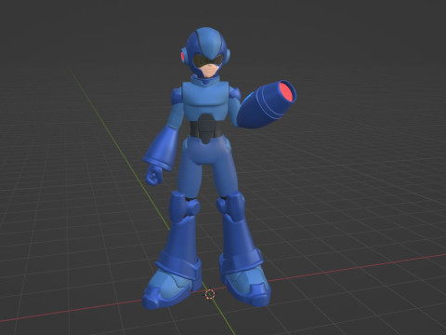The height and width of the screenshot is (335, 446).
Task: Select the arm cannon with red muzzle
Action: tap(266, 104)
